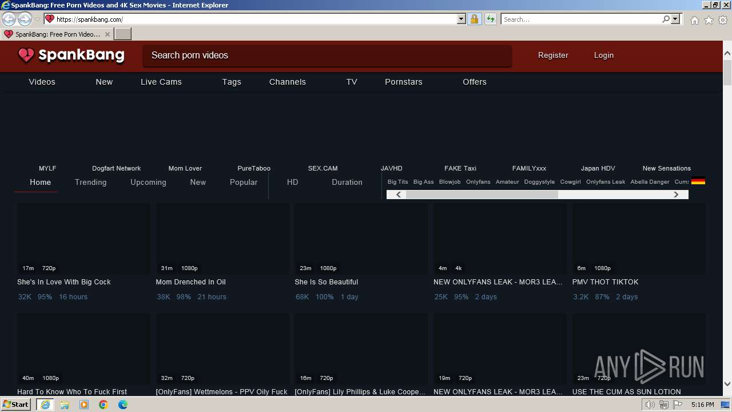This screenshot has width=732, height=412.
Task: Switch to the Trending tab
Action: click(x=90, y=182)
